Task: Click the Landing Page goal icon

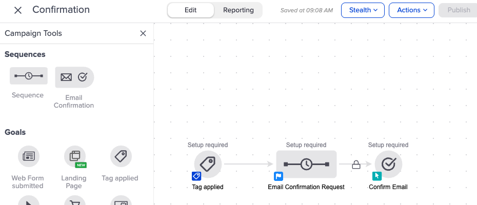Action: click(74, 155)
